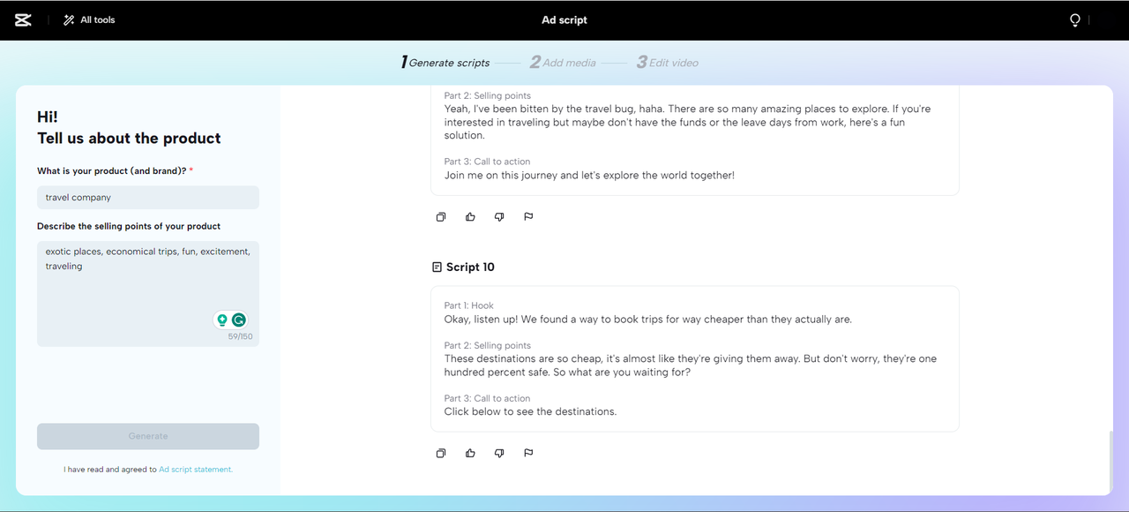Flag the travel bug script above Script 10
Viewport: 1129px width, 512px height.
pyautogui.click(x=528, y=216)
